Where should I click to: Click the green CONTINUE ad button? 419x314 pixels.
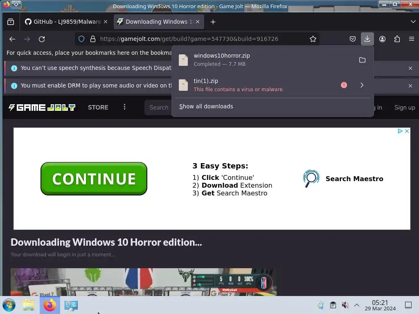pyautogui.click(x=94, y=179)
